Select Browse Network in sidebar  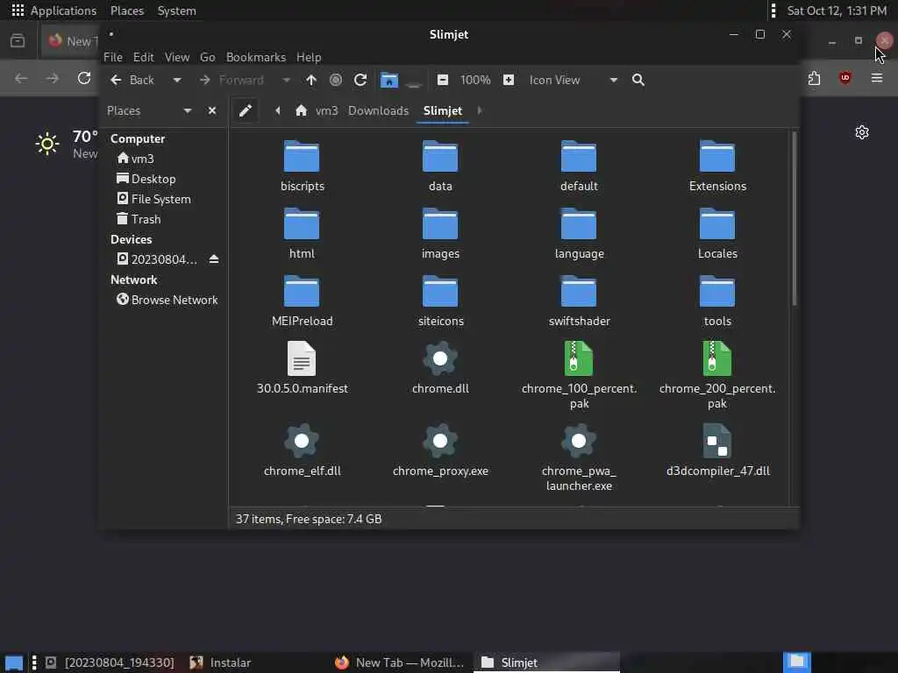(x=167, y=300)
